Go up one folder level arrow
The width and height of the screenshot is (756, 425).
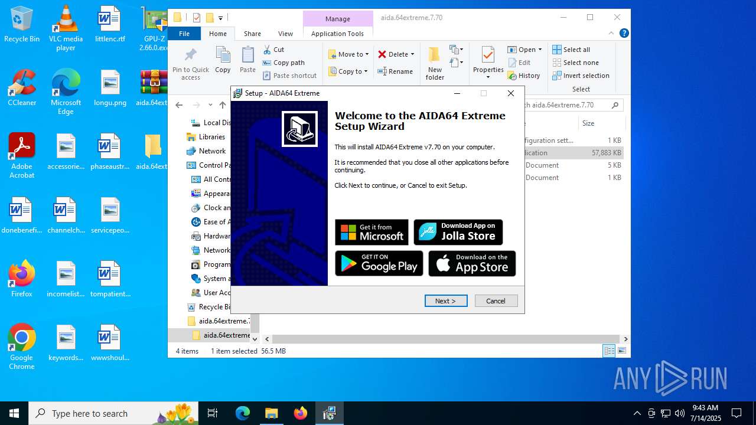(222, 105)
